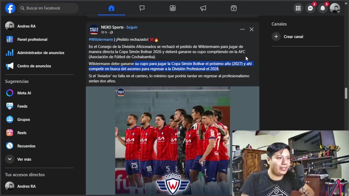The image size is (349, 196).
Task: Open the account profile avatar menu
Action: click(x=335, y=8)
